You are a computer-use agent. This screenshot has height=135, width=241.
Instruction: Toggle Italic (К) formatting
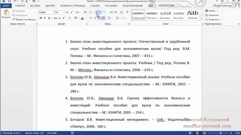45,18
